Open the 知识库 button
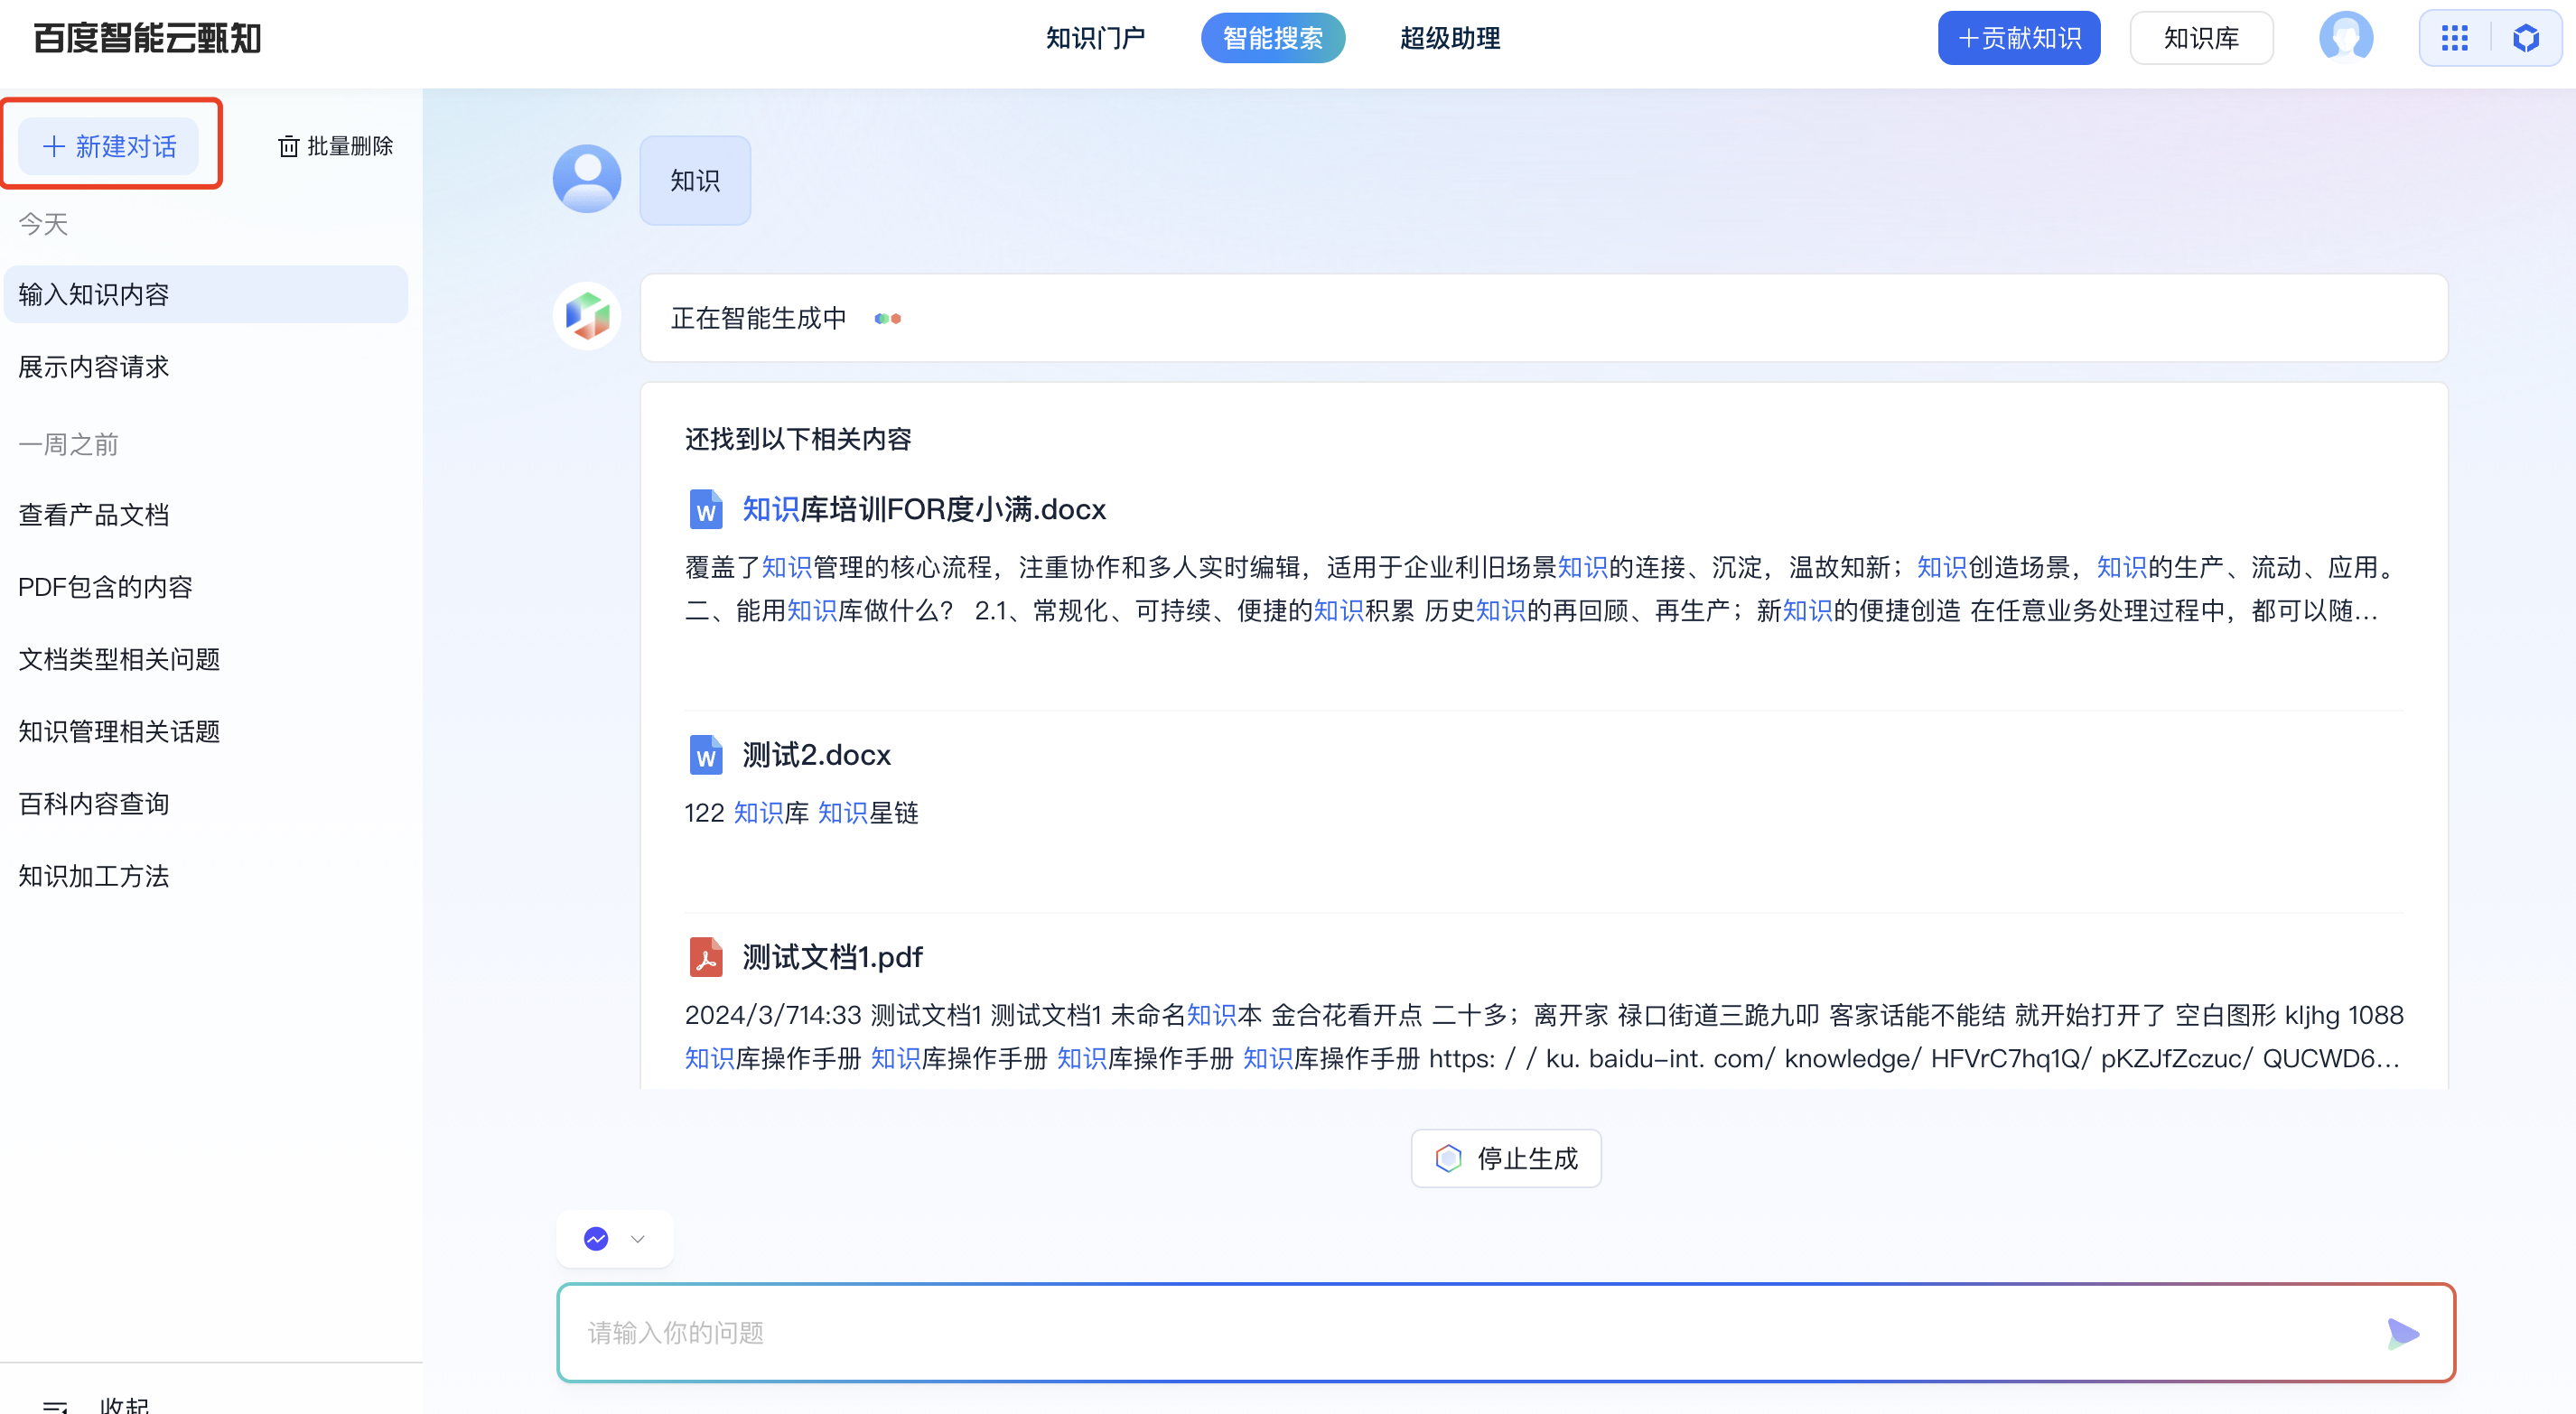This screenshot has width=2576, height=1414. pos(2201,38)
